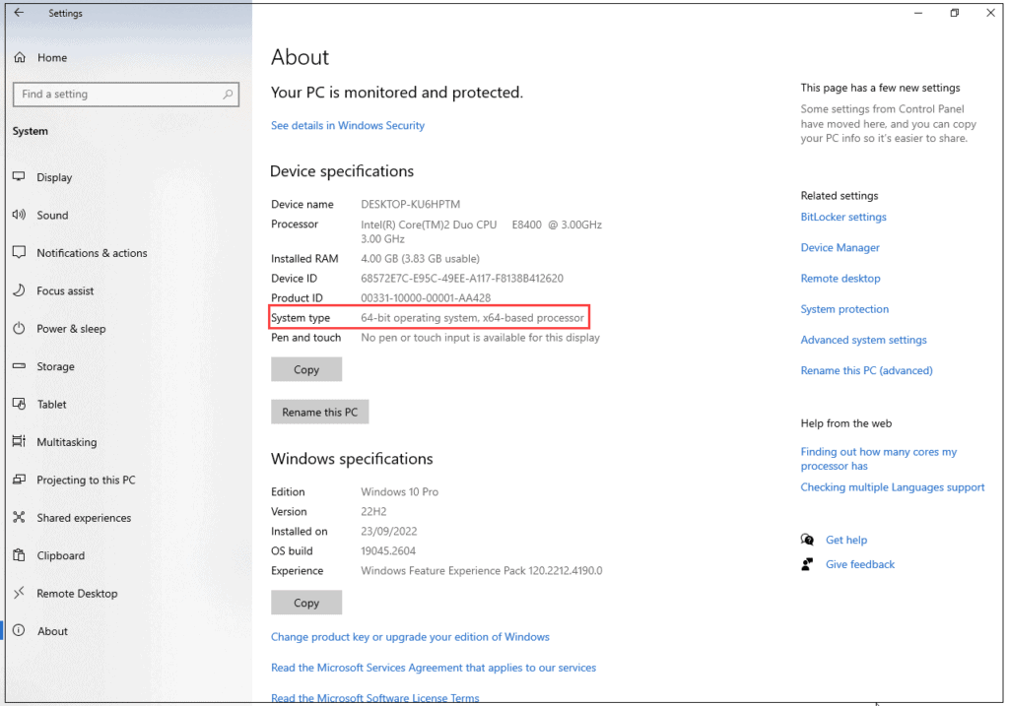This screenshot has height=706, width=1009.
Task: Open BitLocker settings link
Action: 843,218
